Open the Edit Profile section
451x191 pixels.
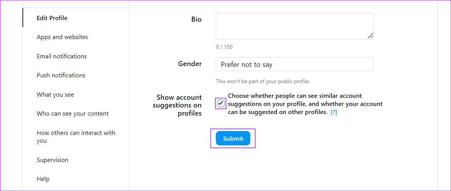tap(52, 18)
